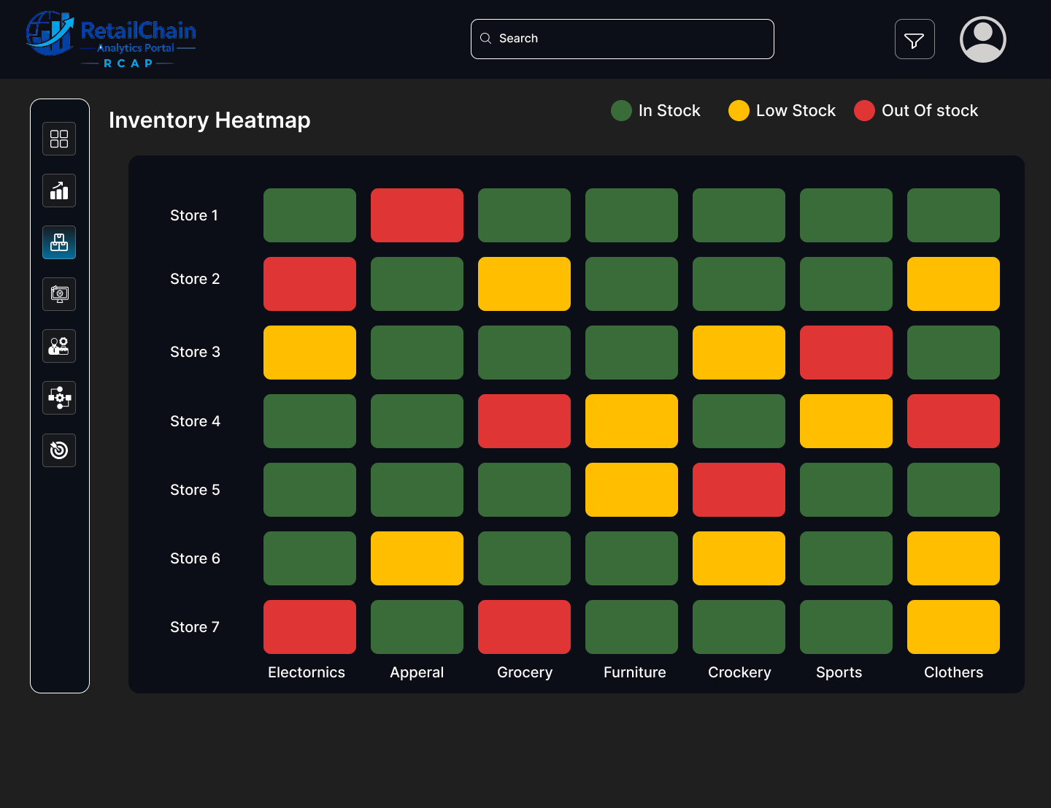Click Store 7's red Grocery cell
Image resolution: width=1051 pixels, height=808 pixels.
pos(524,626)
